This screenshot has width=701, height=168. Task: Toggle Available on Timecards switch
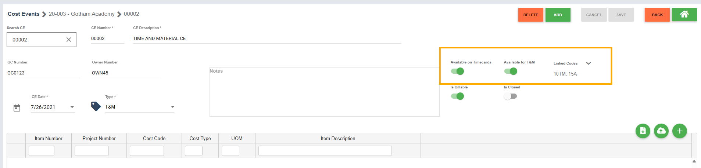coord(458,71)
